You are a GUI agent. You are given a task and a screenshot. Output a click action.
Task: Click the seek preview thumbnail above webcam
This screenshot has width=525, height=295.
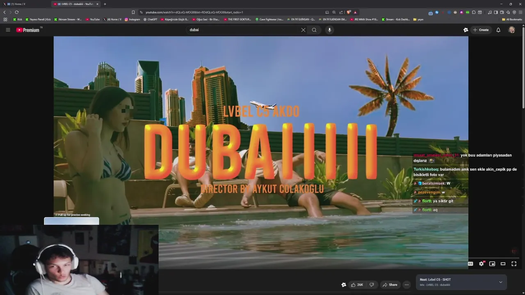pos(71,221)
